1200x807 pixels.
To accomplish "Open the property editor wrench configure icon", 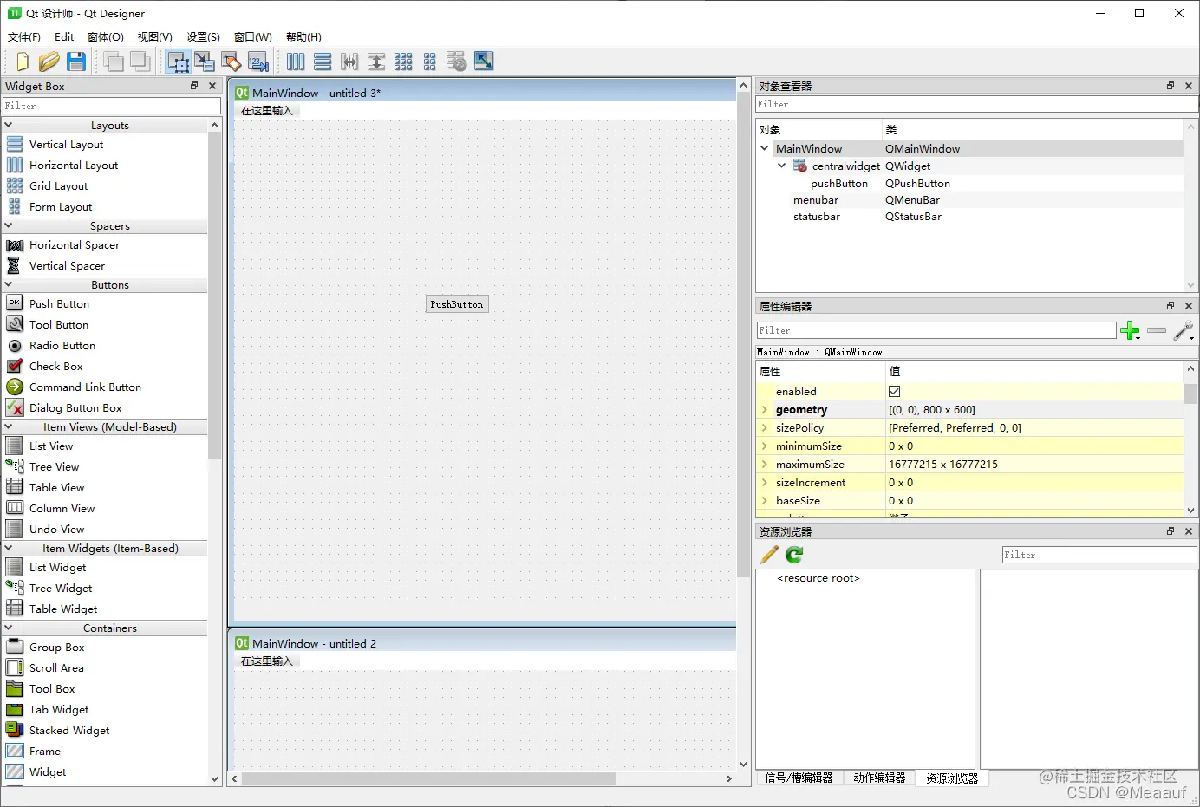I will tap(1184, 330).
